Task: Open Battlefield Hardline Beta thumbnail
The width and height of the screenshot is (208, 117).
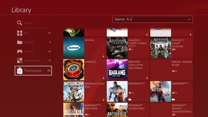Action: tap(117, 110)
